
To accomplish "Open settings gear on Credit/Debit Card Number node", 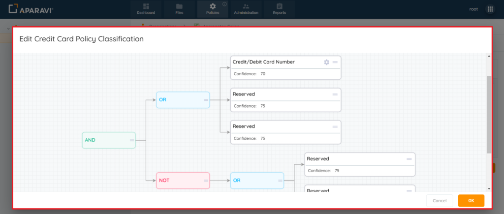I will [327, 62].
